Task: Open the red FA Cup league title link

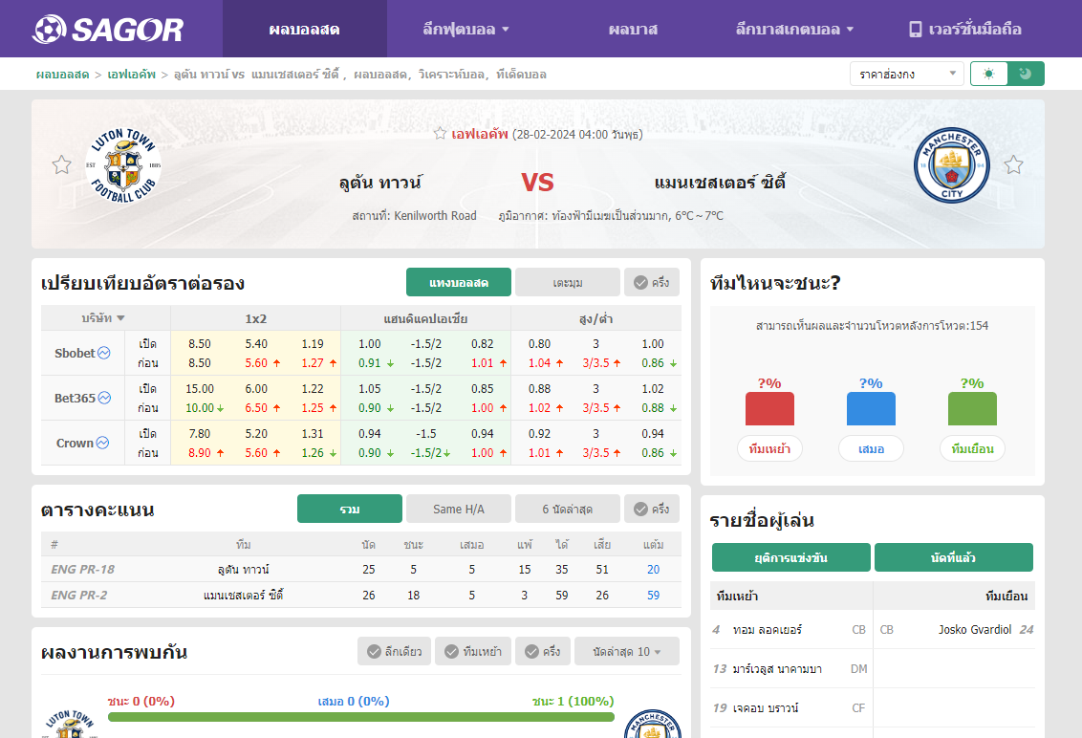Action: coord(480,134)
